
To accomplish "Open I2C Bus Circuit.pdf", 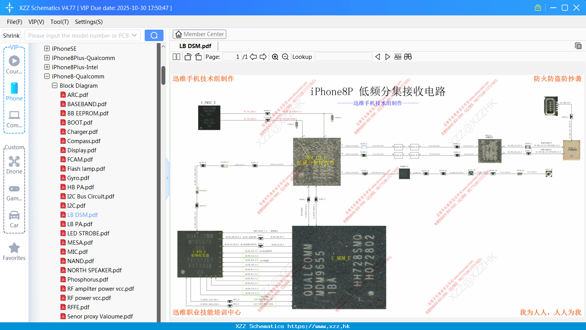I will pos(91,196).
